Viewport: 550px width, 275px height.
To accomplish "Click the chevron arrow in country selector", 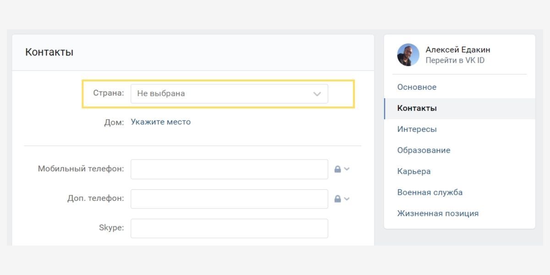I will [x=317, y=94].
